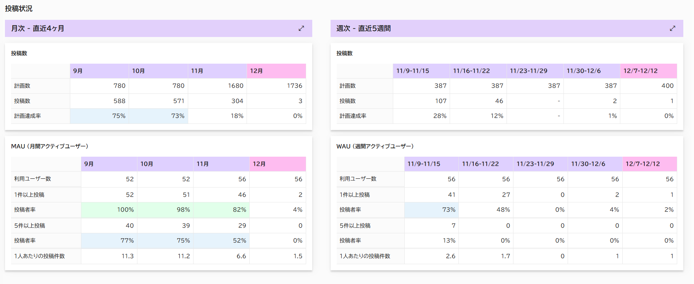Click the 100% 投稿者率 cell for 9月
This screenshot has height=284, width=694.
click(109, 210)
